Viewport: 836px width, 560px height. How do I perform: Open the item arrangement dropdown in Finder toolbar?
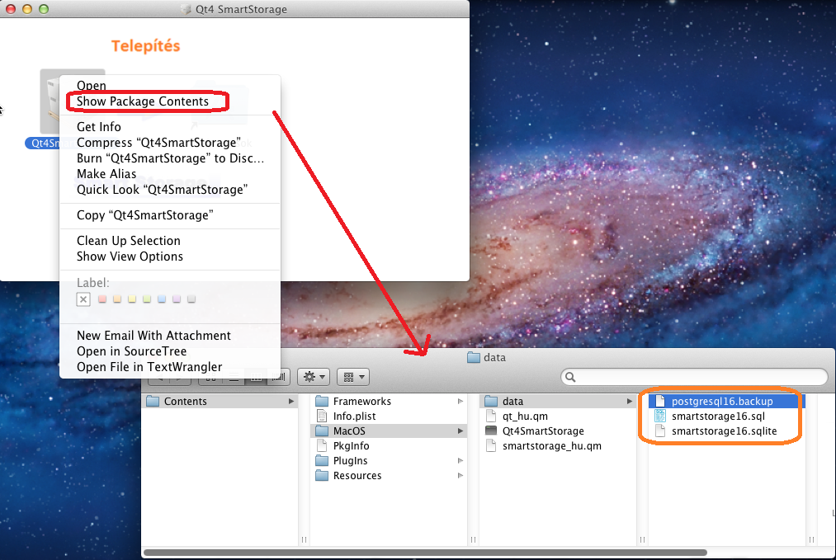(x=353, y=377)
